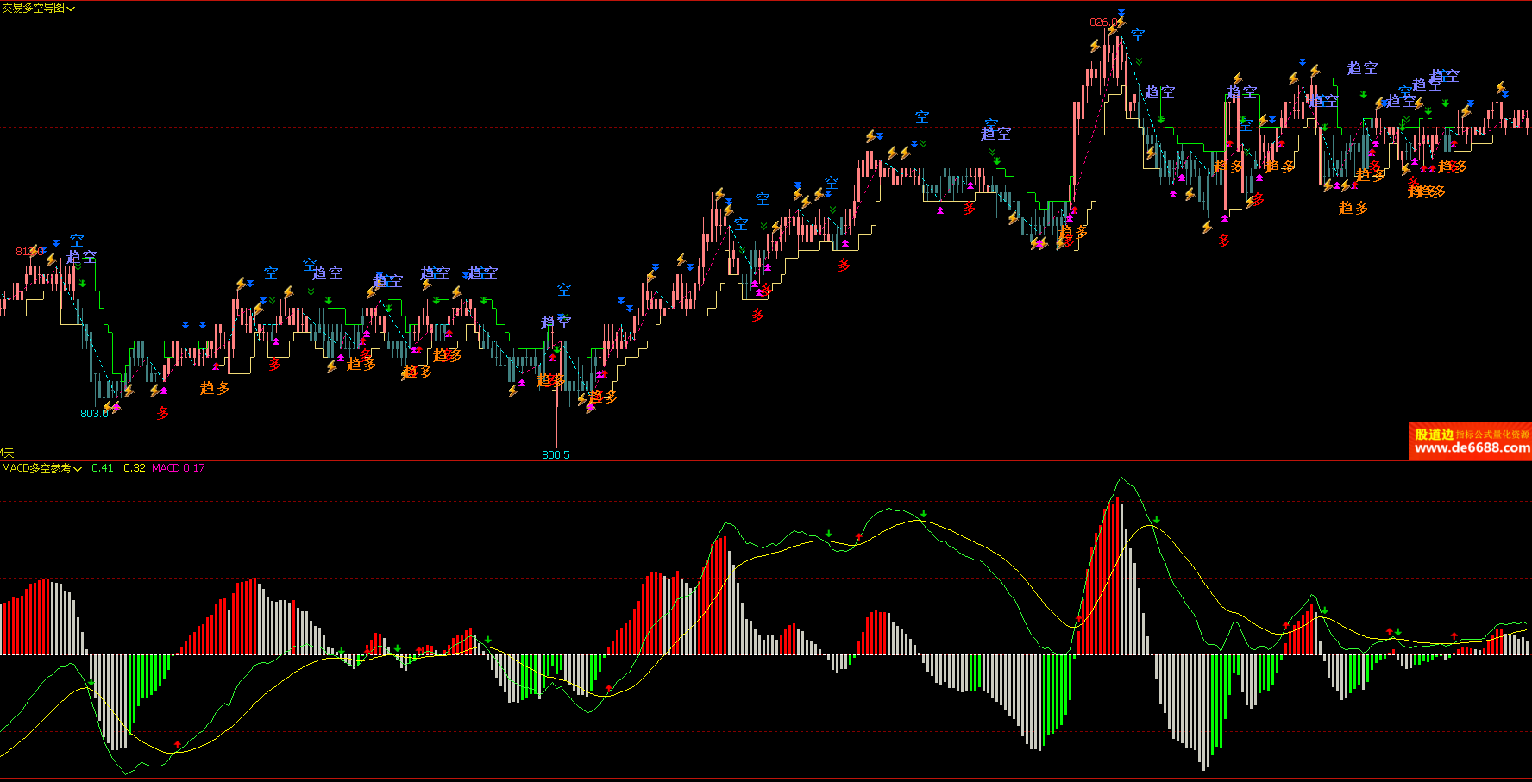Viewport: 1532px width, 782px height.
Task: Open the www.de6688.com watermark link
Action: (x=1472, y=448)
